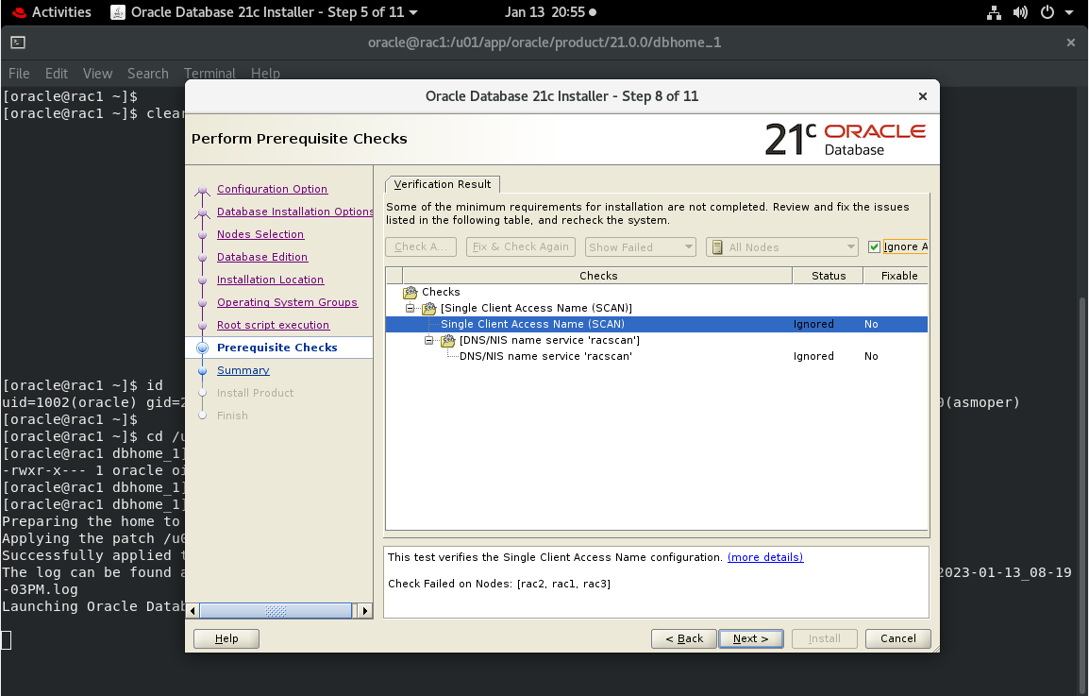
Task: Click the Prerequisite Checks step bullet
Action: (x=202, y=348)
